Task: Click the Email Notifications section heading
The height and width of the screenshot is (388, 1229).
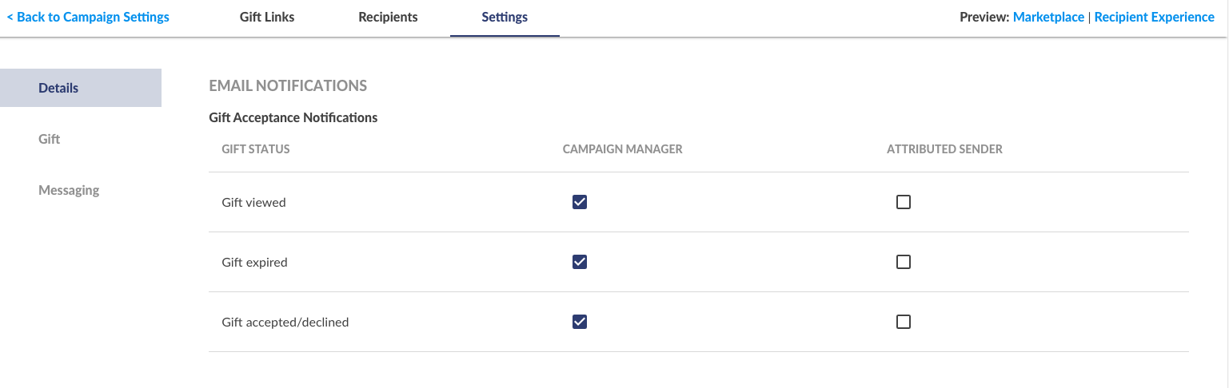Action: [x=288, y=85]
